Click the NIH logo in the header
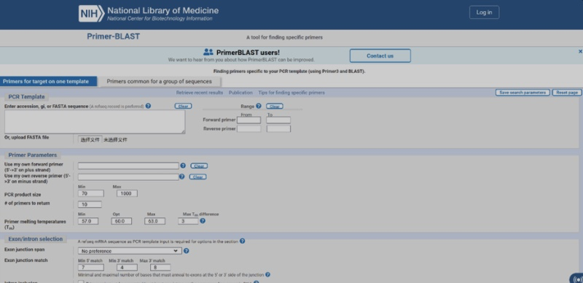583x283 pixels. click(92, 13)
